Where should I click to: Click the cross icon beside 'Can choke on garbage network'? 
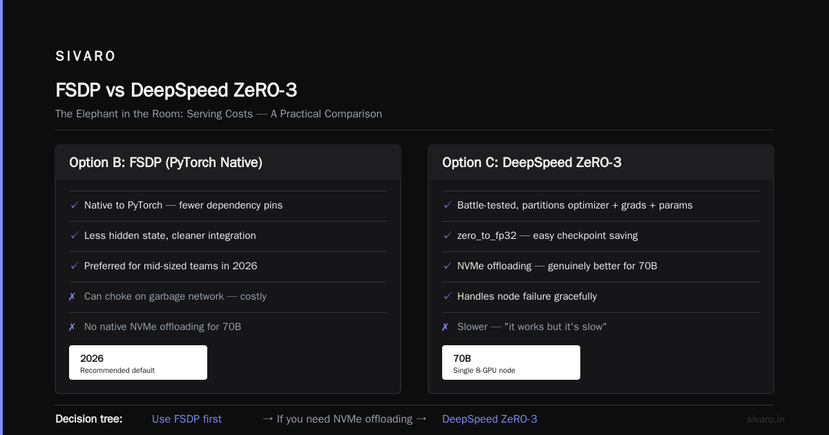coord(73,296)
